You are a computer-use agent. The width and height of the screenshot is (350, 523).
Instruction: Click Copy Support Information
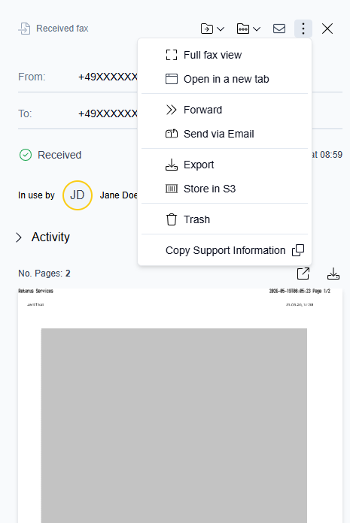pos(224,250)
